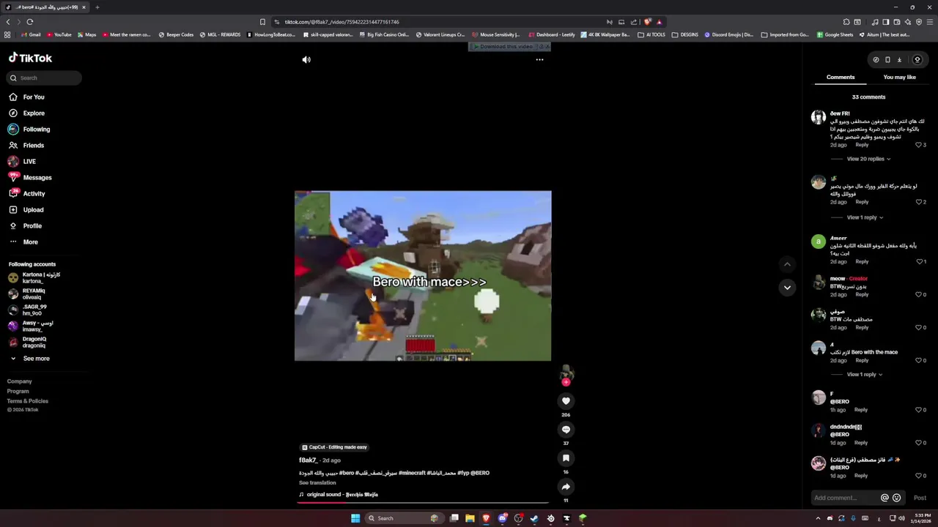Click the download icon in the floating toolbar
This screenshot has height=527, width=938.
click(899, 60)
